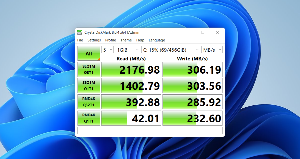Image resolution: width=300 pixels, height=159 pixels.
Task: Minimize the CrystalDiskMark window
Action: [x=188, y=32]
